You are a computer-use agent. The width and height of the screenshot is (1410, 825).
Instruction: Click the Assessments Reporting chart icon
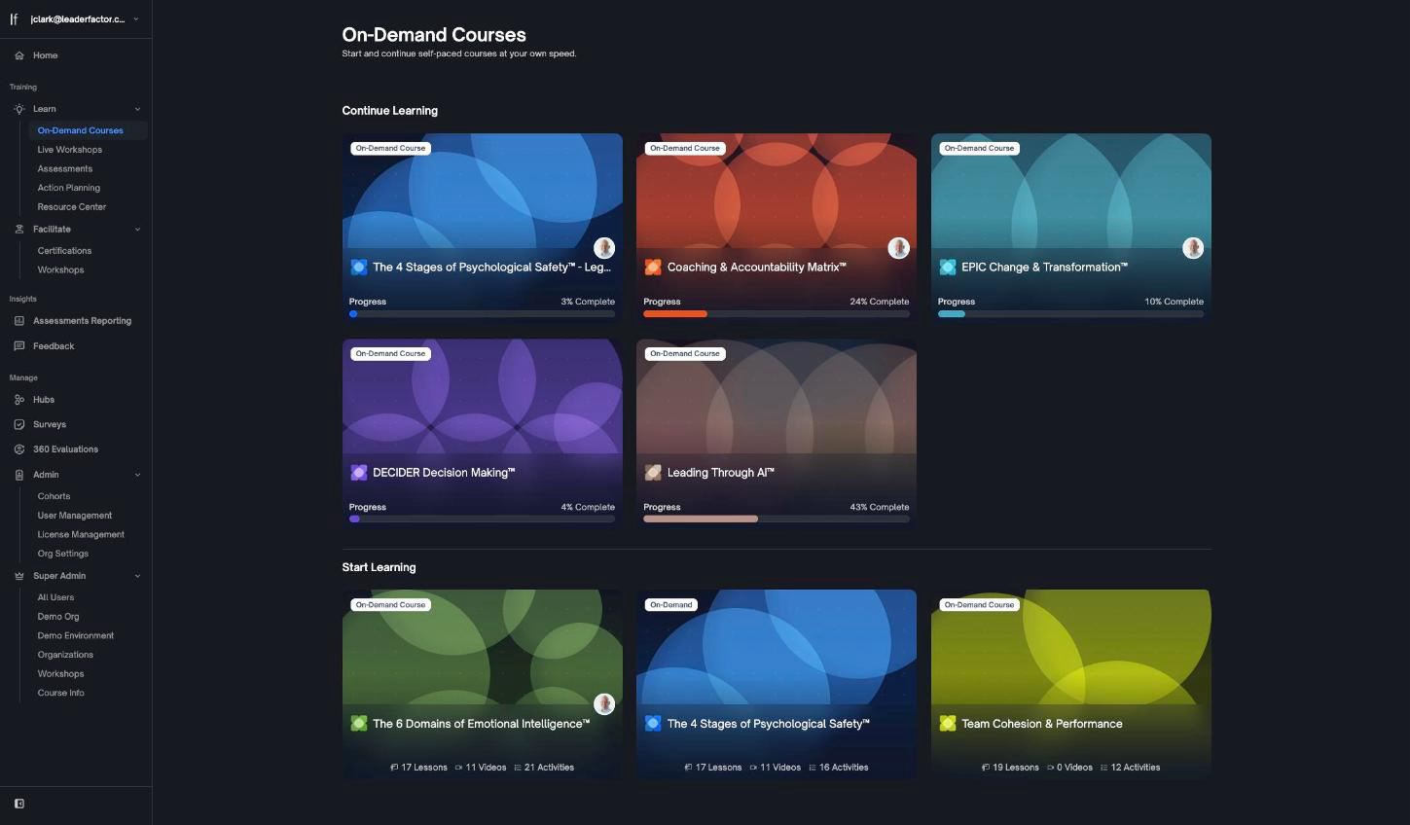pyautogui.click(x=19, y=321)
